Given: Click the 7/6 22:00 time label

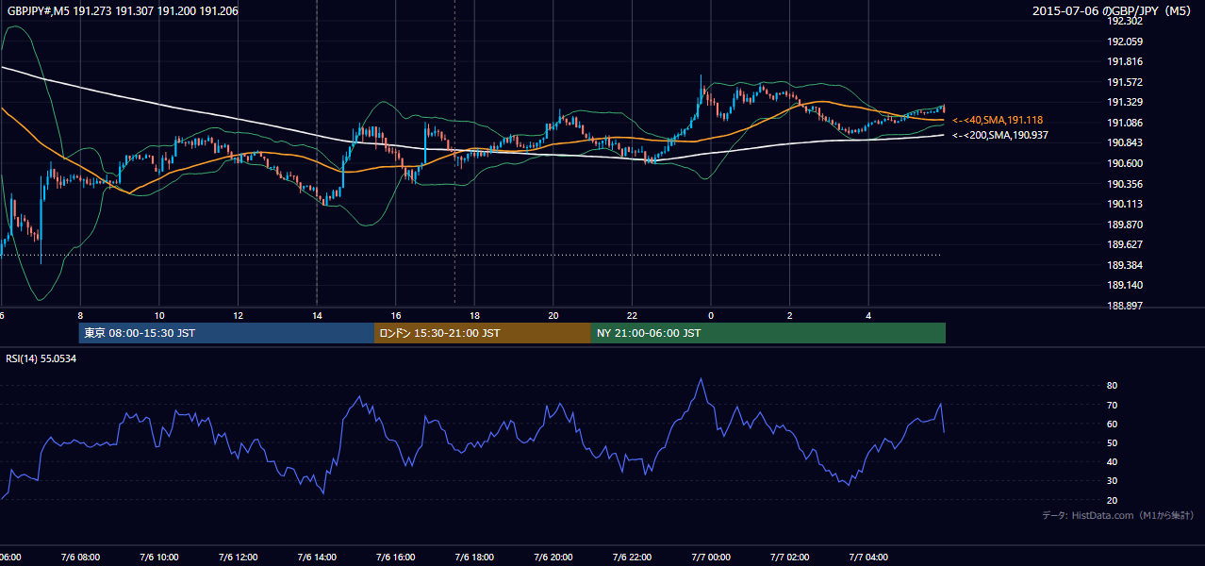Looking at the screenshot, I should (632, 558).
